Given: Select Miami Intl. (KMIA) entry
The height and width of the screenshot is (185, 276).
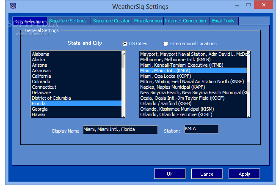Looking at the screenshot, I should [193, 71].
